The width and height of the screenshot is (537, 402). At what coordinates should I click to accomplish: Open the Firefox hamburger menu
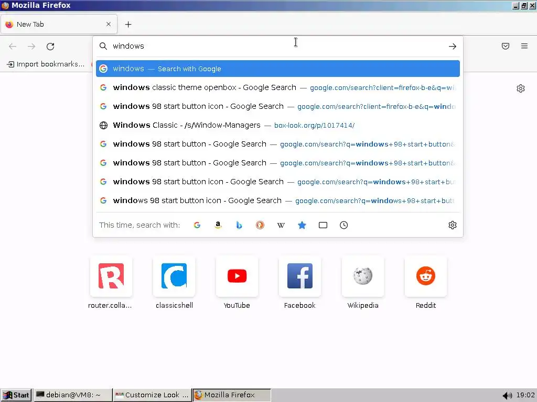point(524,46)
